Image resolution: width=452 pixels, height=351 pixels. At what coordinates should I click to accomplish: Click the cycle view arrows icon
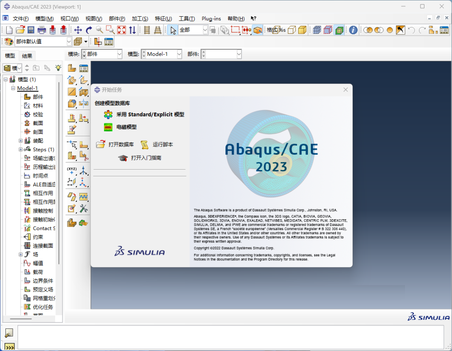click(132, 30)
